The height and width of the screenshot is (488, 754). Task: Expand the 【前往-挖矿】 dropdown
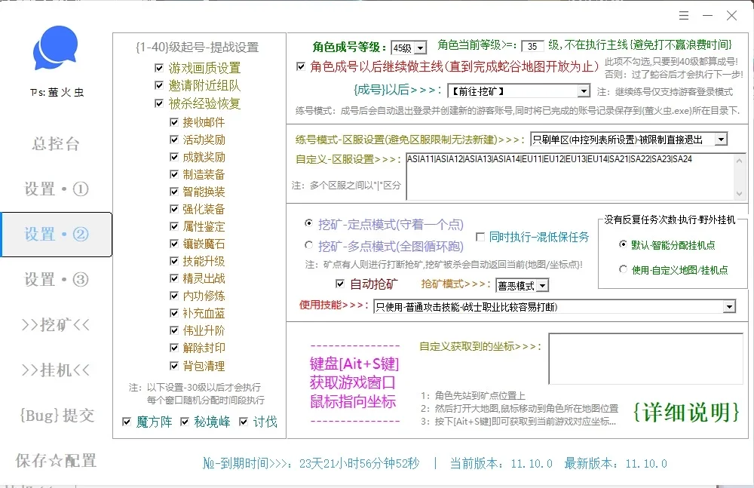pyautogui.click(x=519, y=91)
